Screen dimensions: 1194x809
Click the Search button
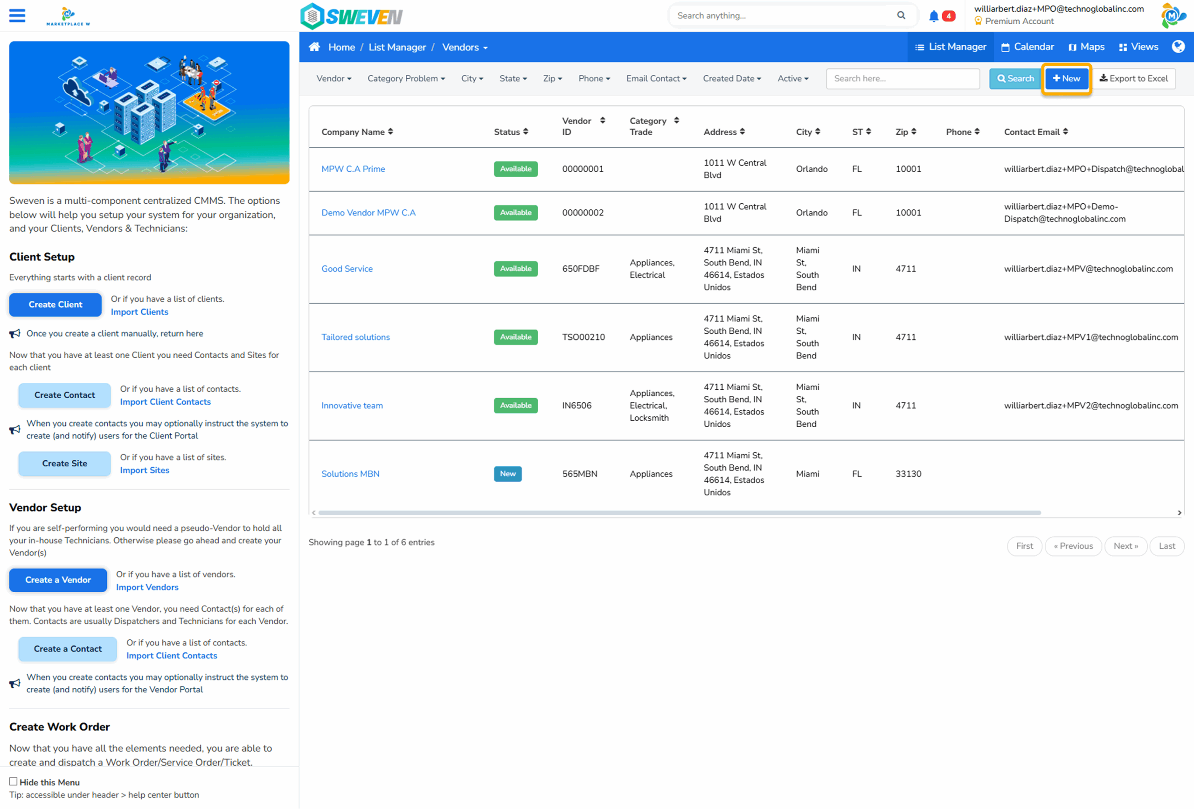pyautogui.click(x=1015, y=79)
